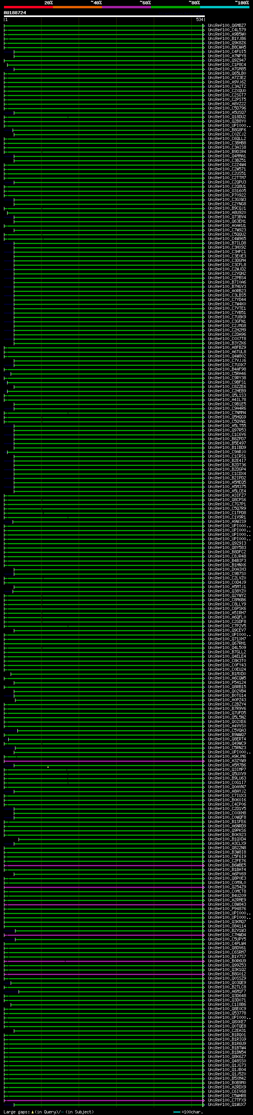Open hit UniRef100_Q48SS0

(x=227, y=1061)
